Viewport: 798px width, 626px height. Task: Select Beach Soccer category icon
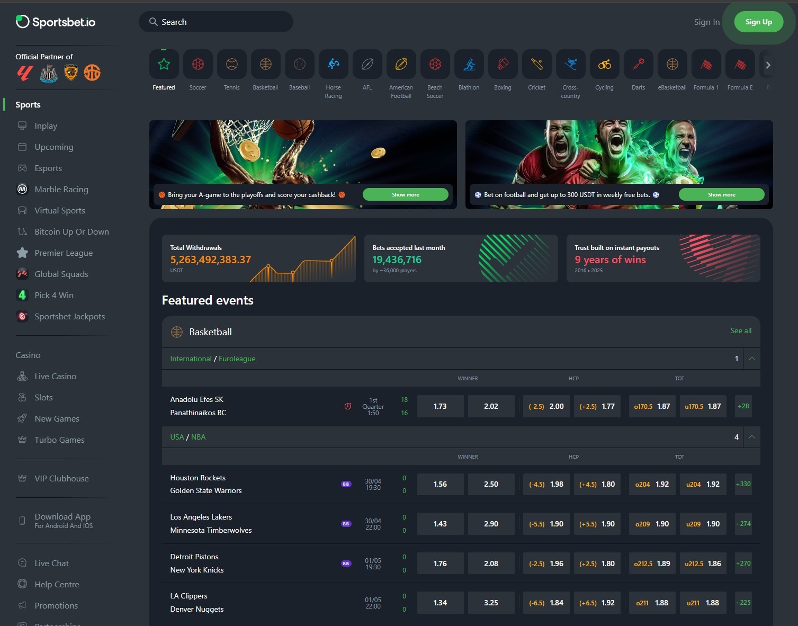(435, 65)
